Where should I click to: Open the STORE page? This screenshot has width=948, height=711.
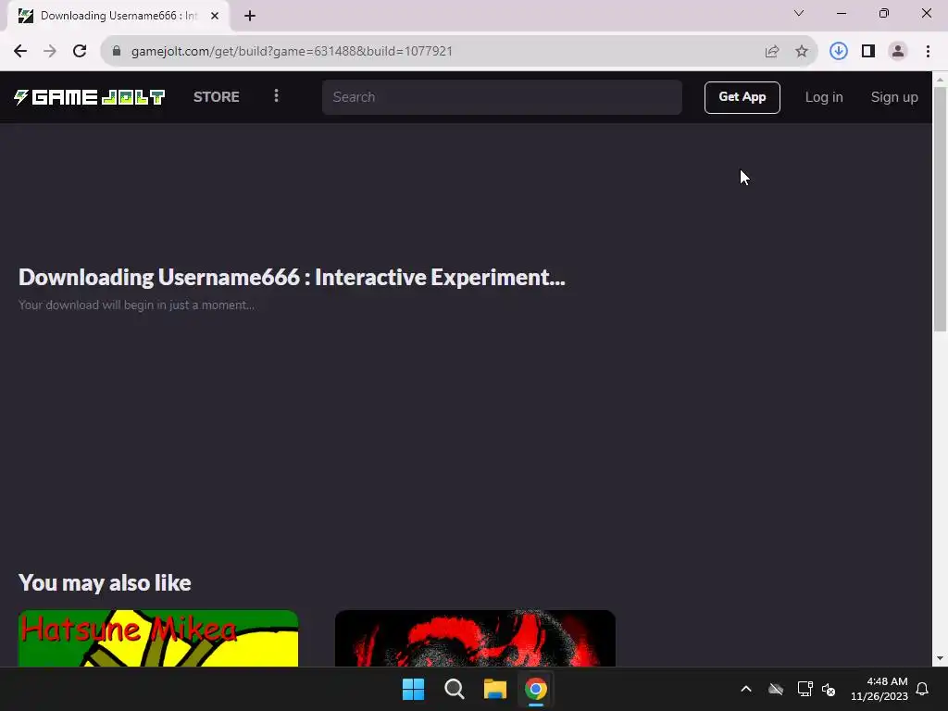click(216, 96)
